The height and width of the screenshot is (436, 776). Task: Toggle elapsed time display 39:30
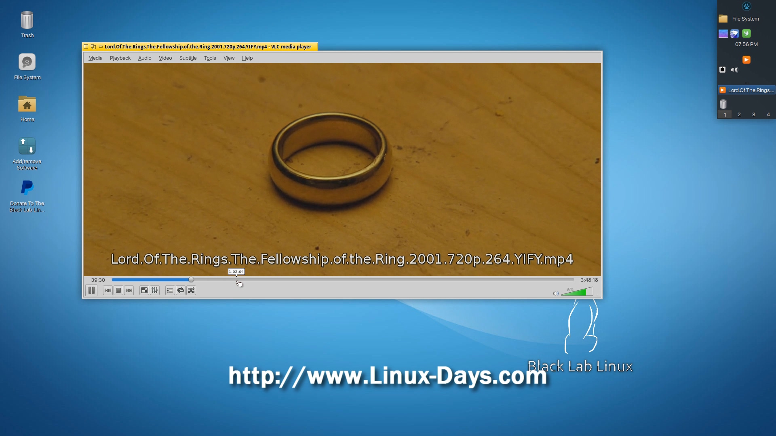[98, 280]
